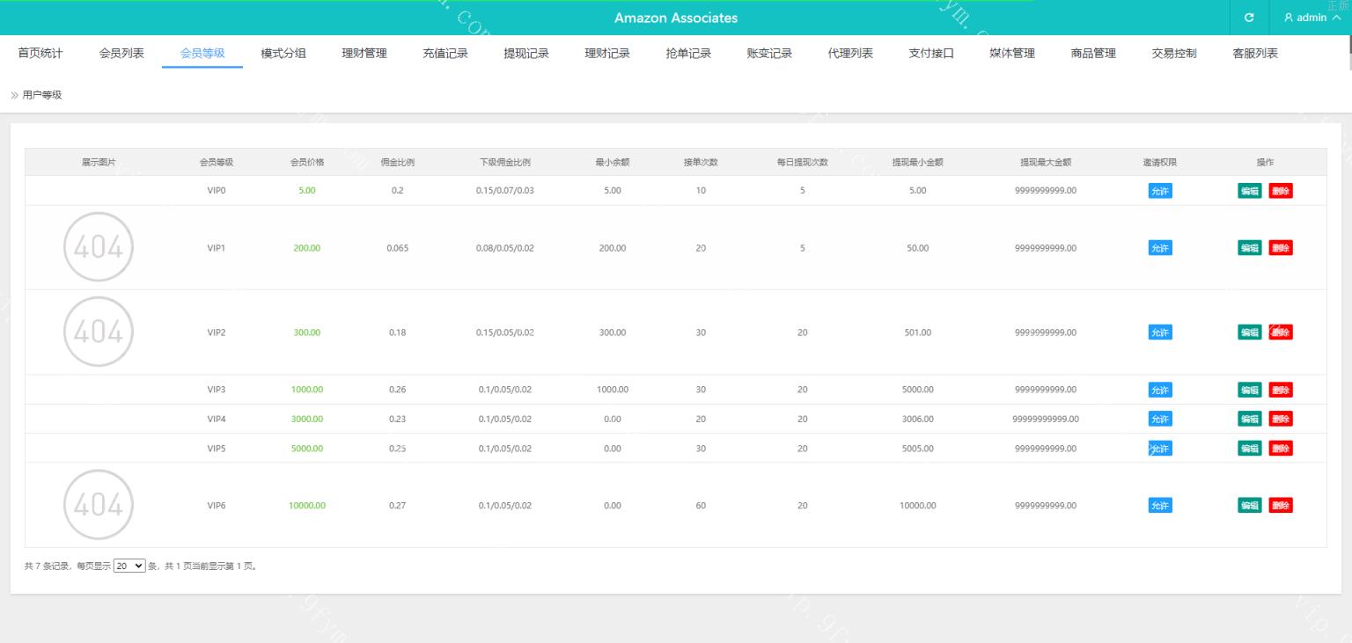Go to the 充值记录 tab

(x=445, y=54)
